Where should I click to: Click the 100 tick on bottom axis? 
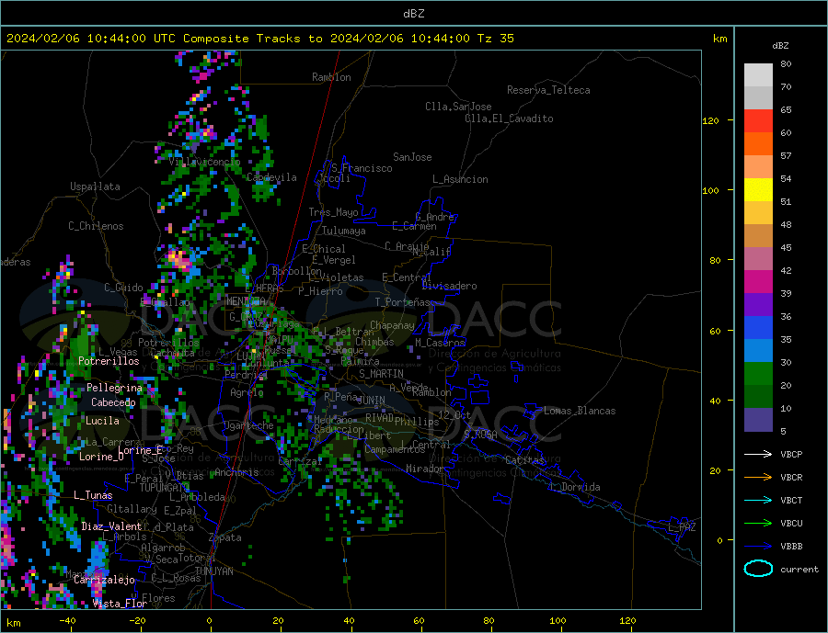(558, 620)
